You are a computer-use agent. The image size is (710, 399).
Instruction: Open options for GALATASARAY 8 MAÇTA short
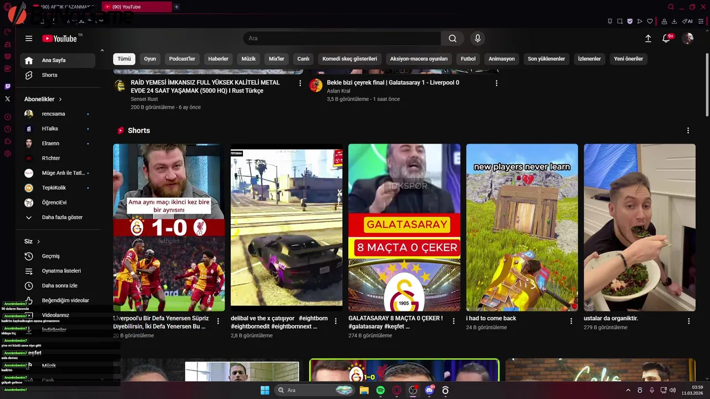(454, 321)
